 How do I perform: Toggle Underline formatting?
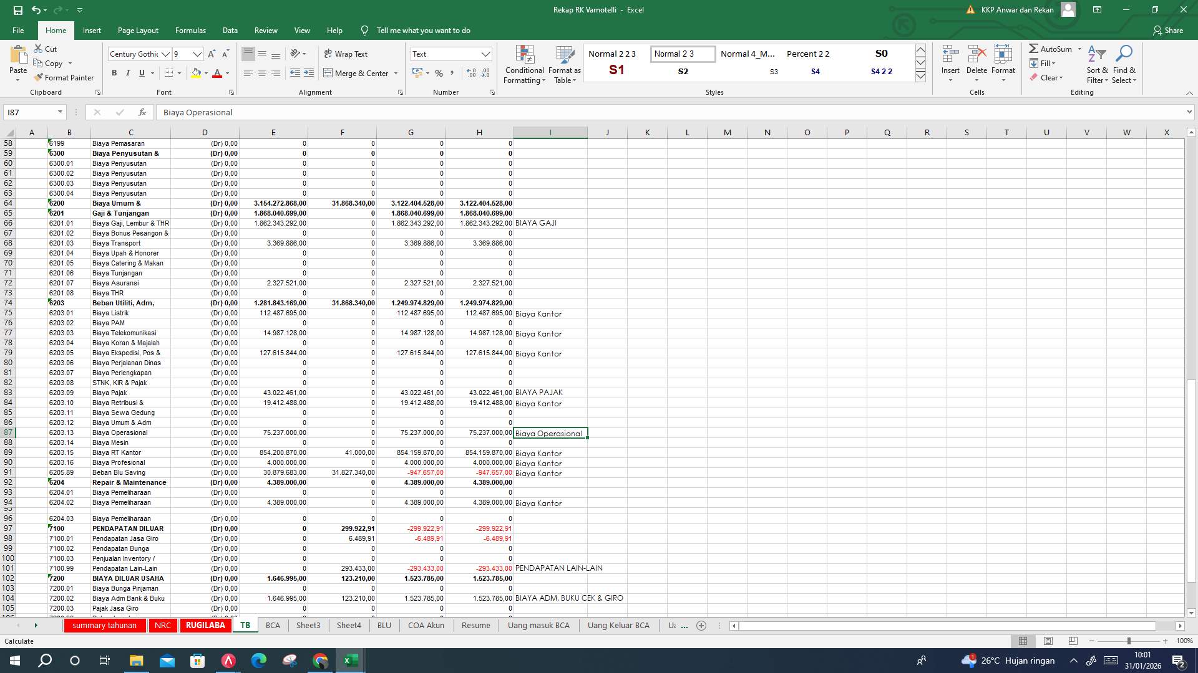pyautogui.click(x=141, y=73)
